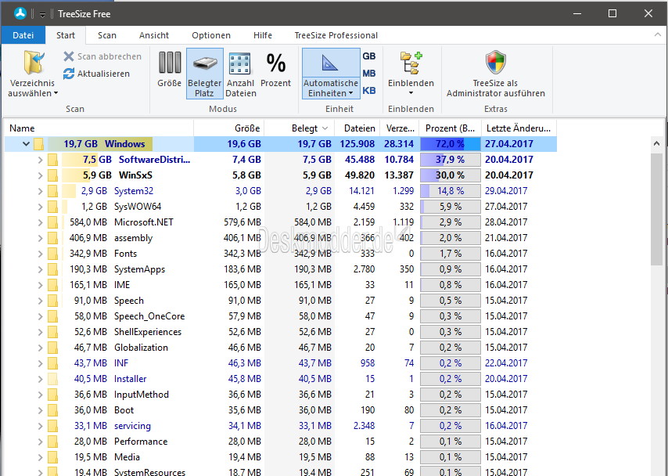Click Scan abbrechen
668x476 pixels.
102,56
